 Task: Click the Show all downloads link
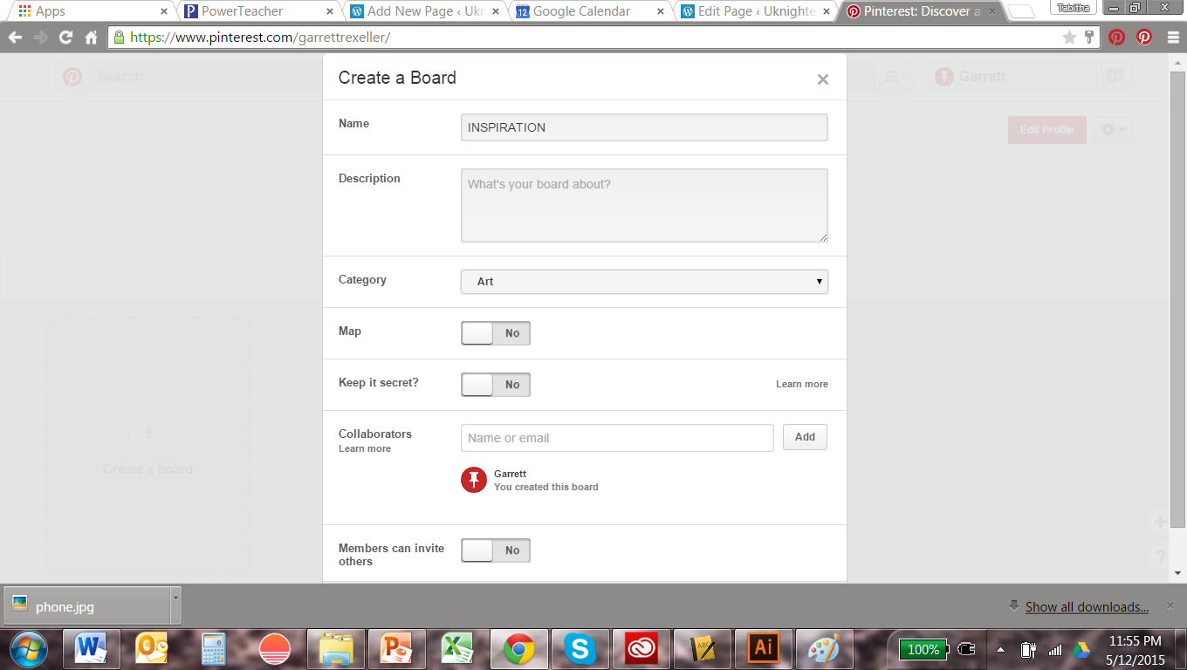(x=1087, y=607)
